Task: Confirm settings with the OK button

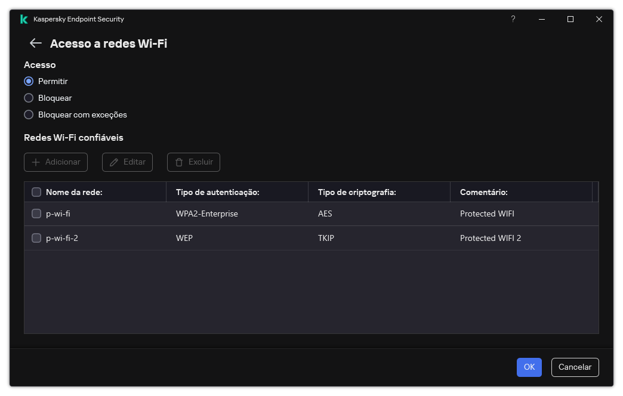Action: click(x=529, y=367)
